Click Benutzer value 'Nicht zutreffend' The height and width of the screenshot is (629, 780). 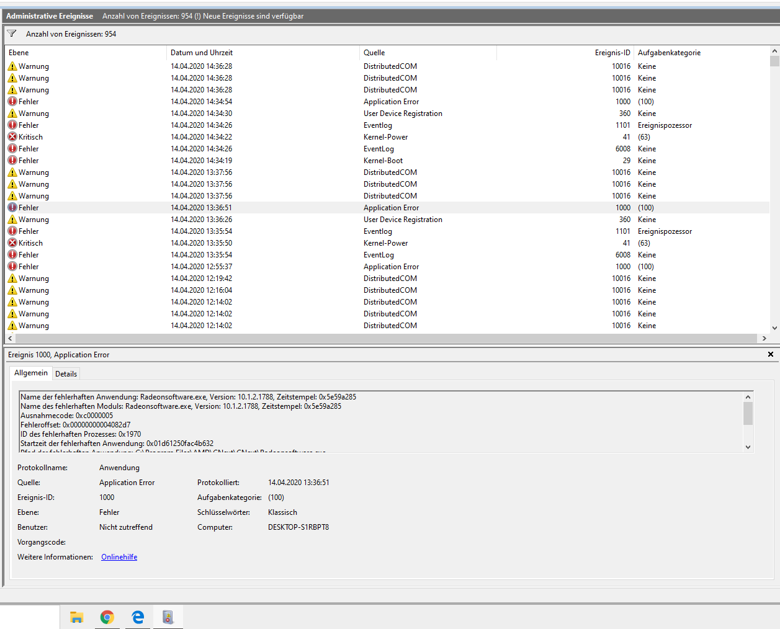tap(126, 527)
